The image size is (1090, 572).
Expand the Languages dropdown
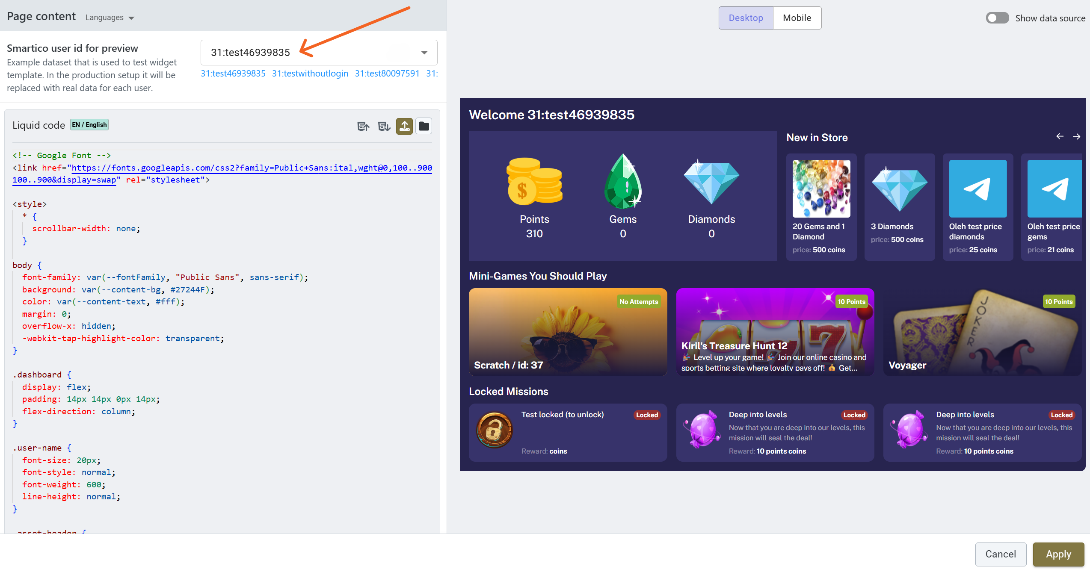pos(110,18)
